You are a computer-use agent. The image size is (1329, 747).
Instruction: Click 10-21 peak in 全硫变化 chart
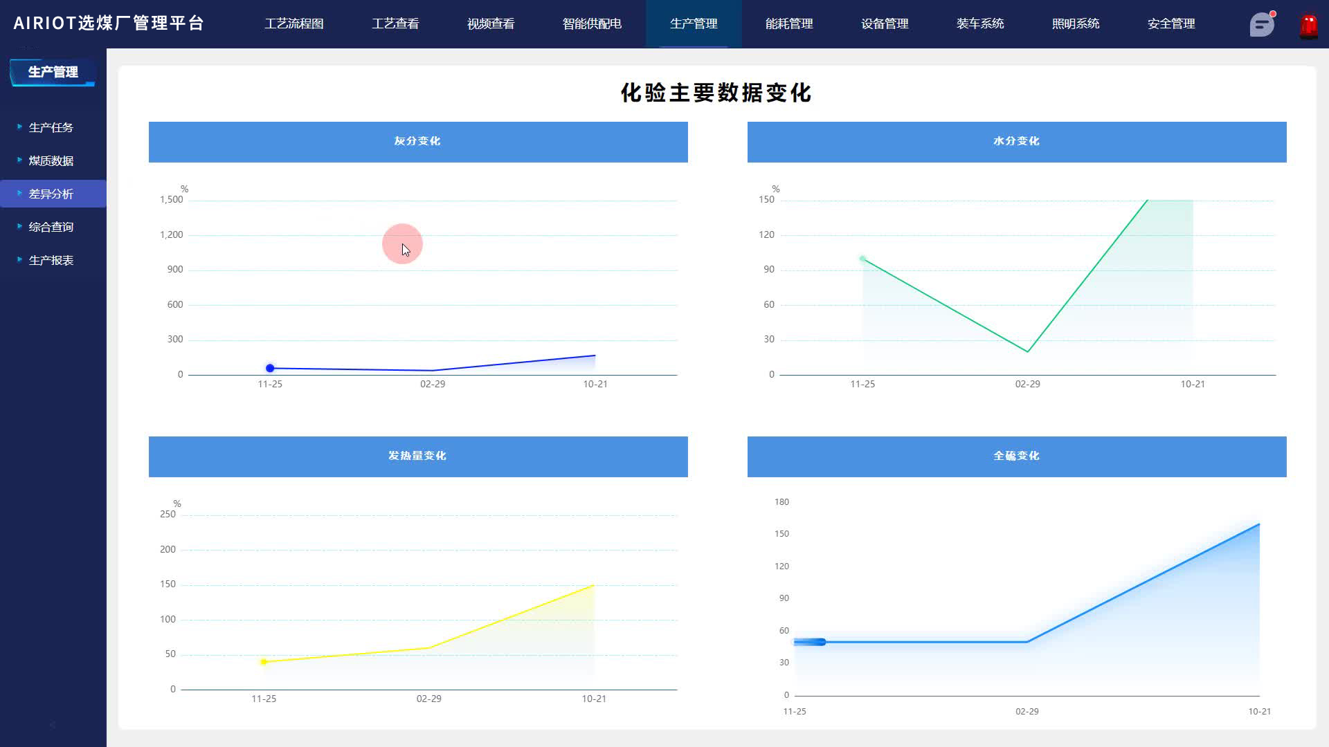[x=1259, y=524]
